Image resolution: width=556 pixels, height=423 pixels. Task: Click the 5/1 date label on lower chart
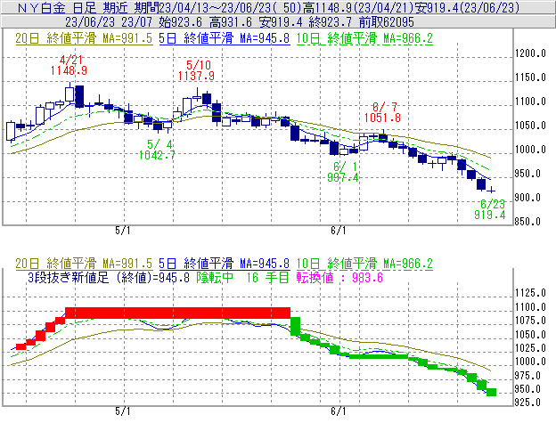(123, 411)
